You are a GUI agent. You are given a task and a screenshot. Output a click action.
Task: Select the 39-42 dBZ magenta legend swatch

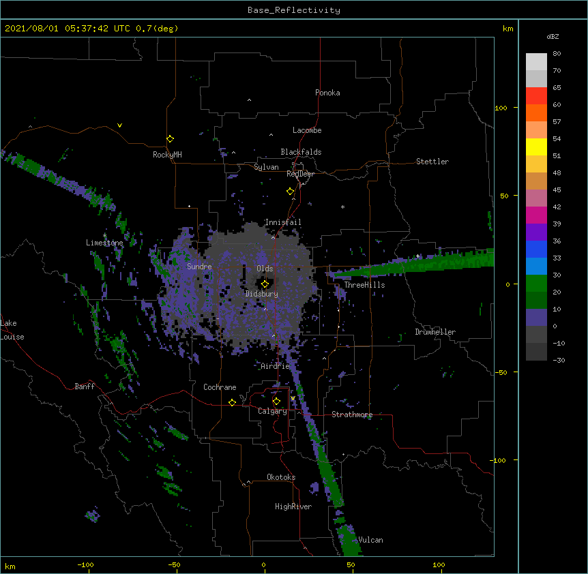click(536, 215)
